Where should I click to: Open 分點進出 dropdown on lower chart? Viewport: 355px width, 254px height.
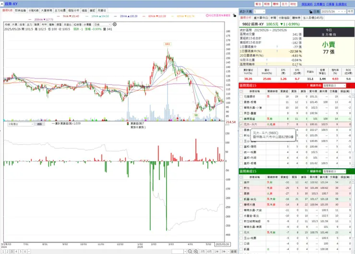[x=20, y=124]
